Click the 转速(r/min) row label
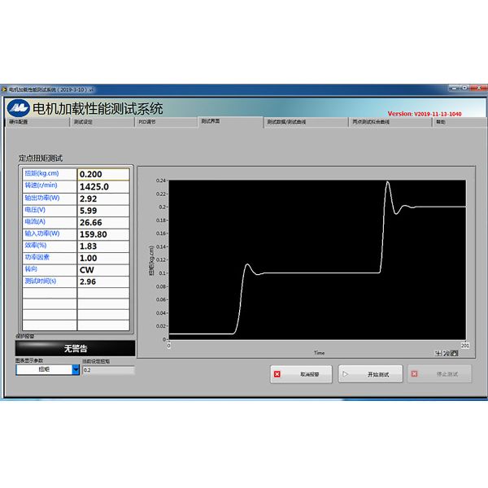Viewport: 488px width, 488px height. pyautogui.click(x=41, y=185)
